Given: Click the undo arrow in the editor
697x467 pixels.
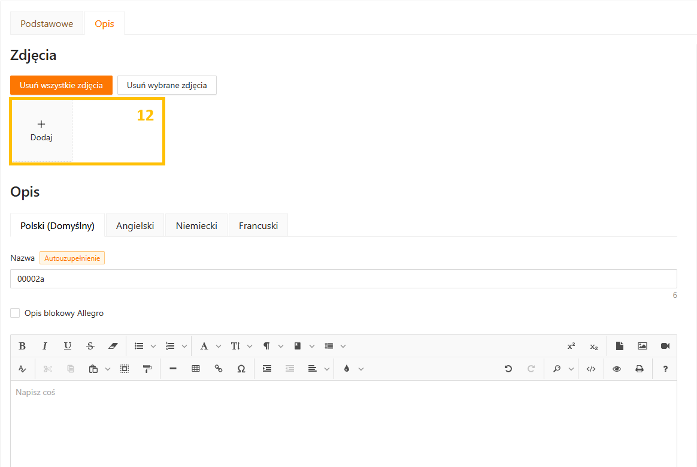Looking at the screenshot, I should pyautogui.click(x=508, y=369).
